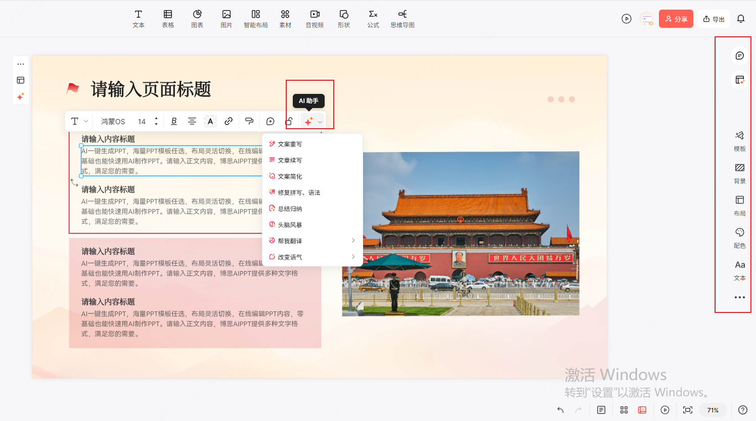
Task: Open 布局 layout panel
Action: point(740,205)
